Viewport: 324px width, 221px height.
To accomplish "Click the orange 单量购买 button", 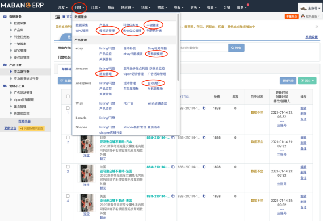I will coord(292,16).
